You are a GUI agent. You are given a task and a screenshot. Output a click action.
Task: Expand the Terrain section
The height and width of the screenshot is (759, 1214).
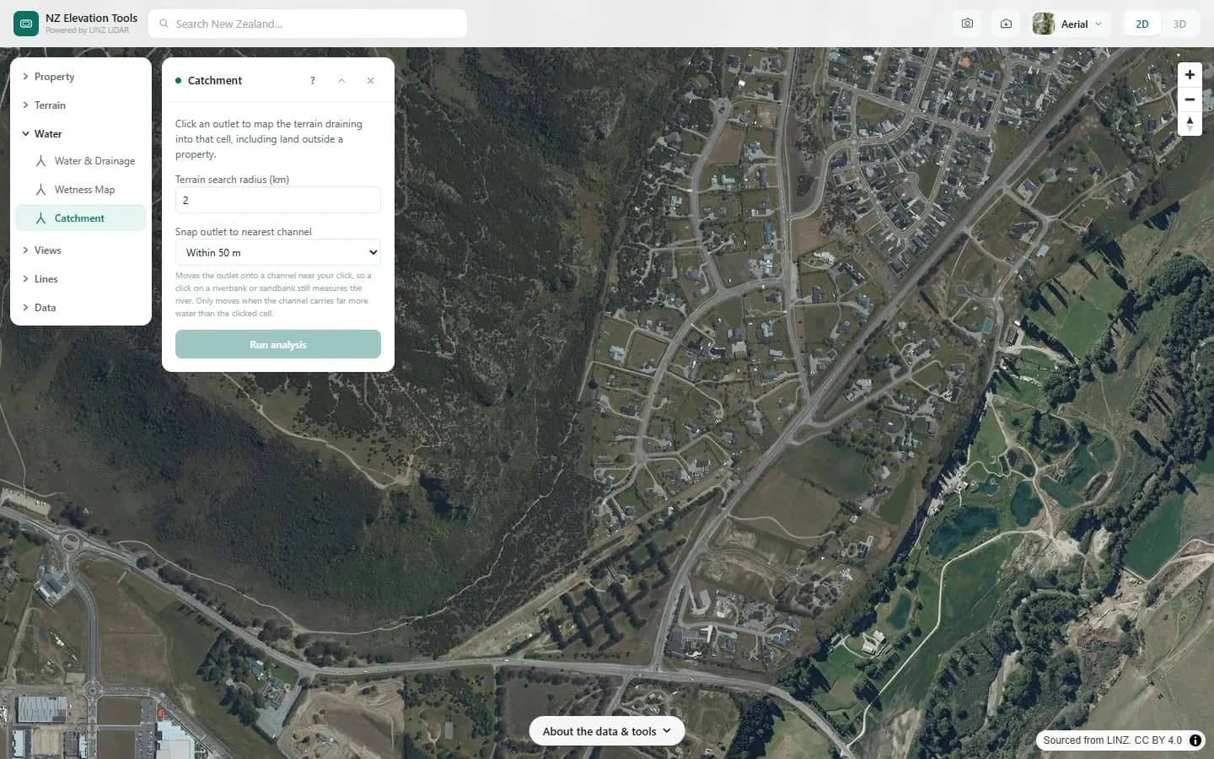click(x=81, y=105)
